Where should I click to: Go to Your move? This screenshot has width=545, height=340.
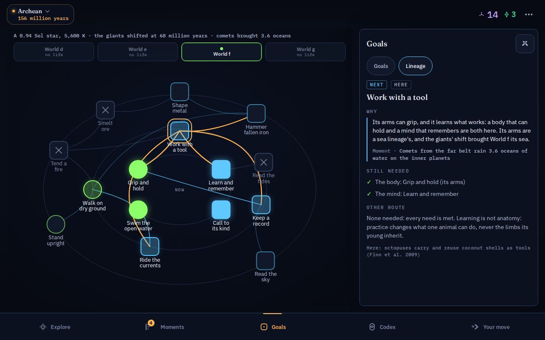(x=490, y=327)
